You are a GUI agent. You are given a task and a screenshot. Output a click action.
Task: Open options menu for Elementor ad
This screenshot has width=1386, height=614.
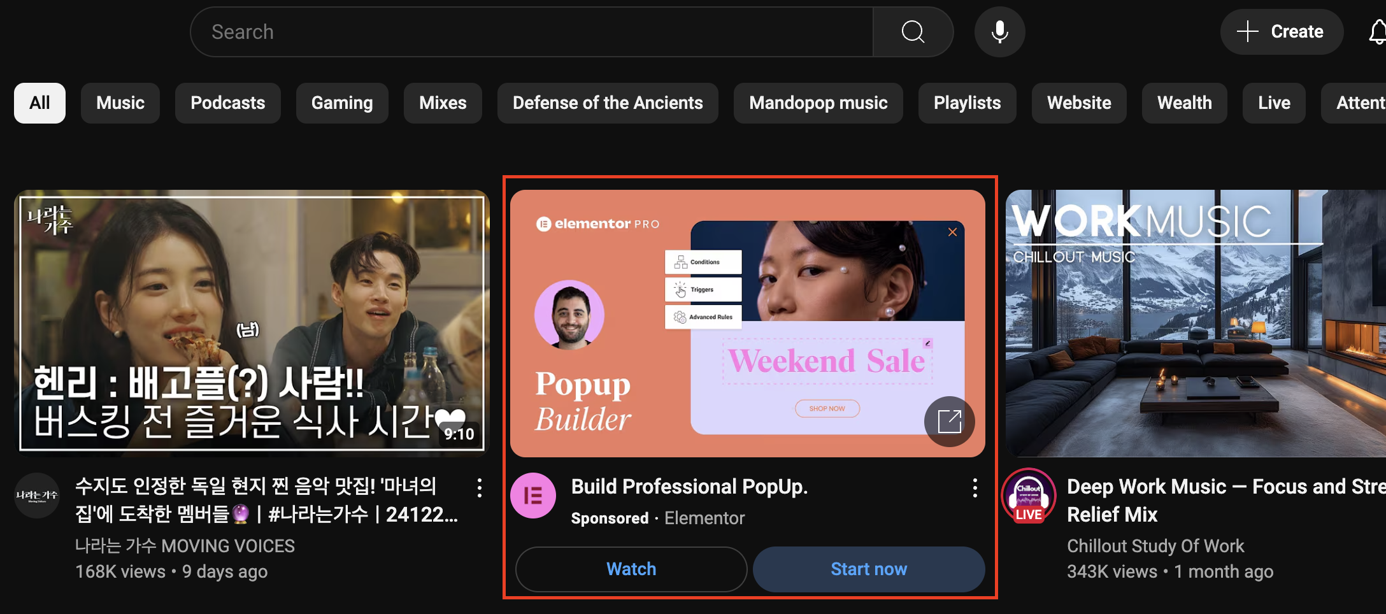pyautogui.click(x=975, y=489)
